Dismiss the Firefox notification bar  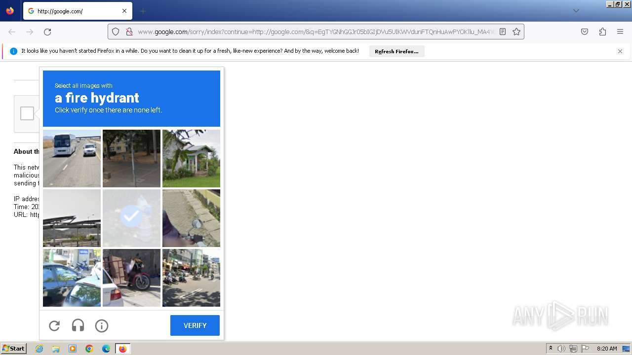(x=620, y=51)
